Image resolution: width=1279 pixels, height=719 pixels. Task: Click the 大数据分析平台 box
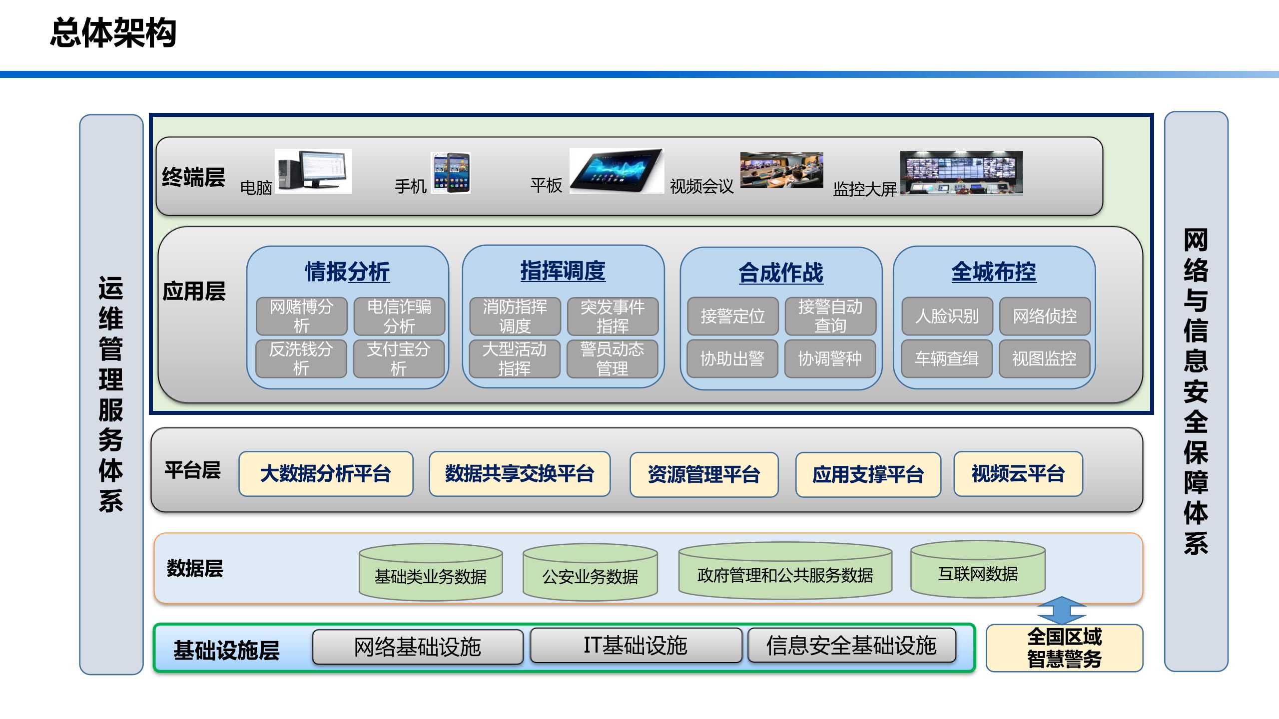[326, 474]
